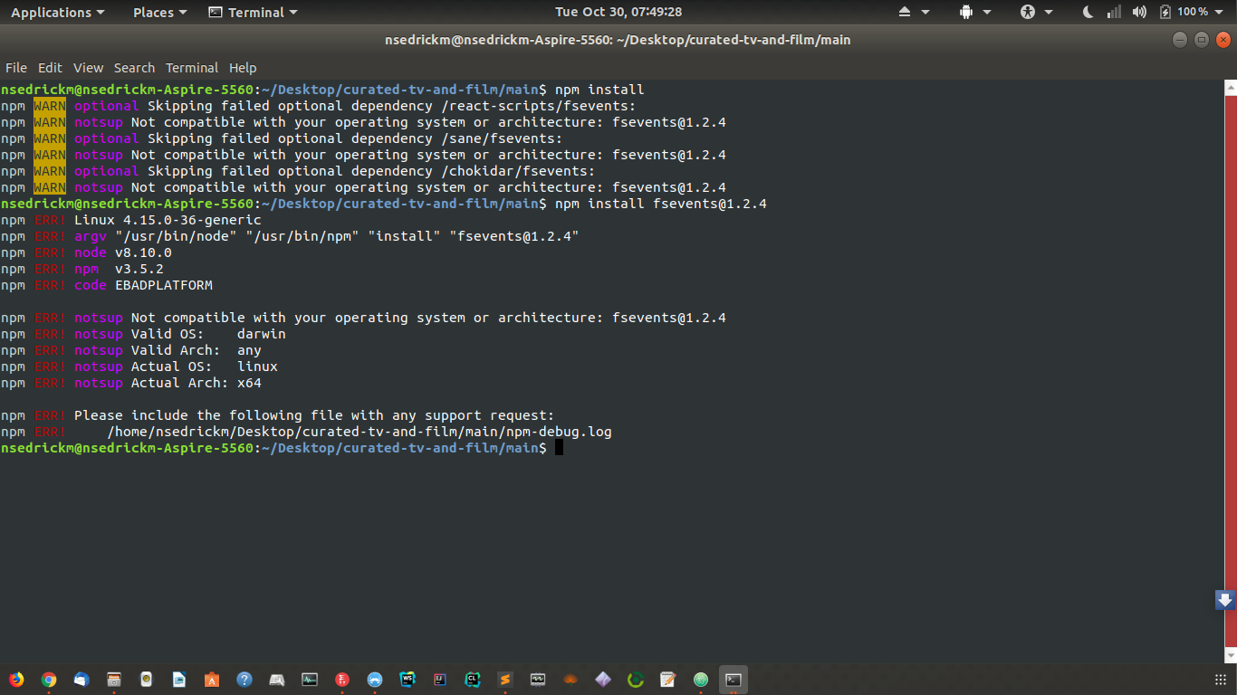
Task: Open the Files manager dock icon
Action: 114,680
